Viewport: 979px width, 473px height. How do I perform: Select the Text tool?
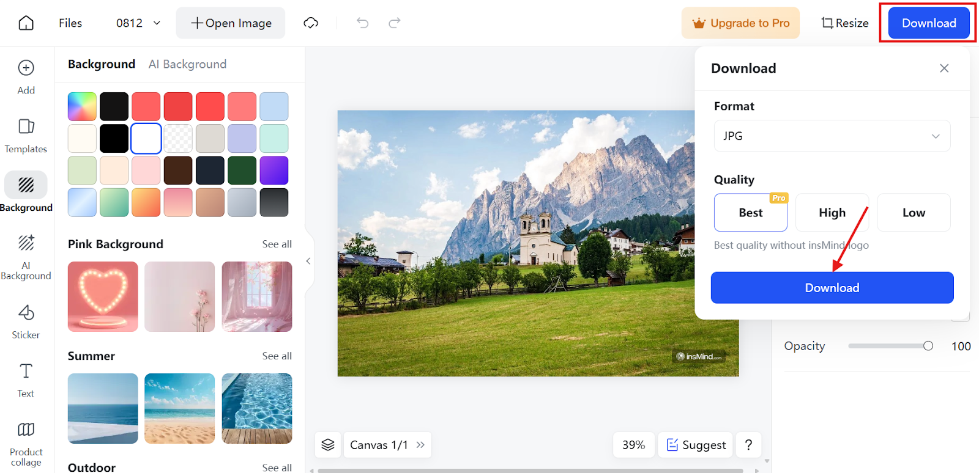coord(26,380)
